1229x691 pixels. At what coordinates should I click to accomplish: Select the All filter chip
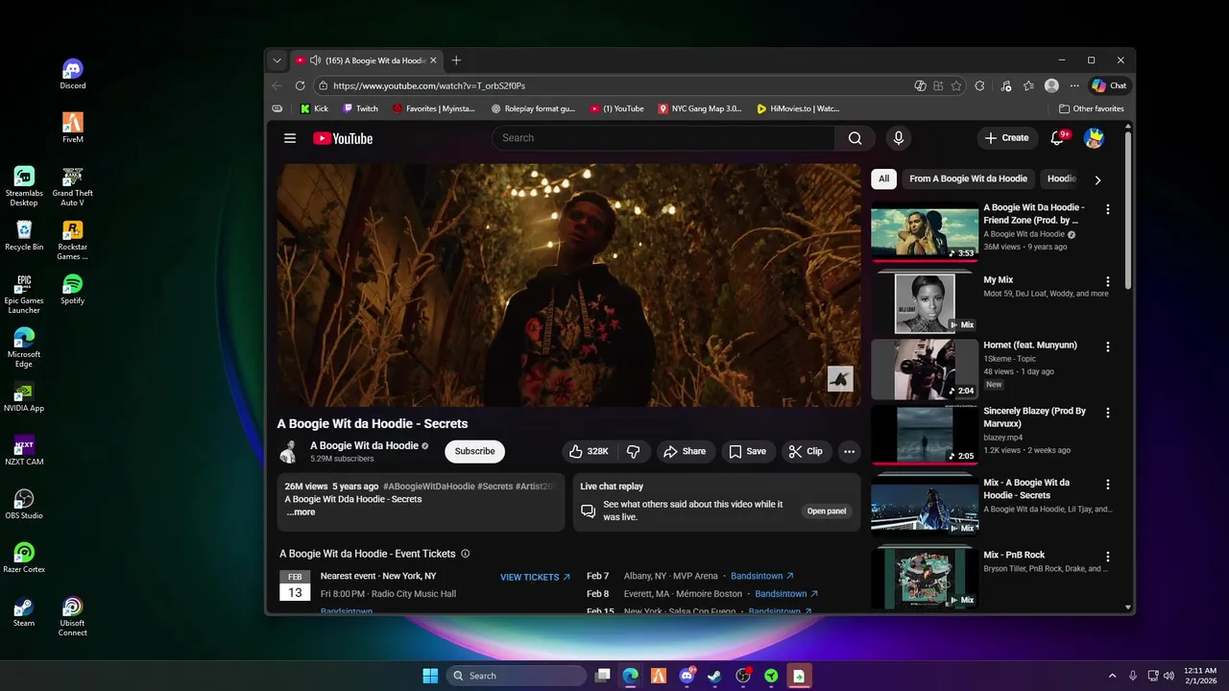883,179
